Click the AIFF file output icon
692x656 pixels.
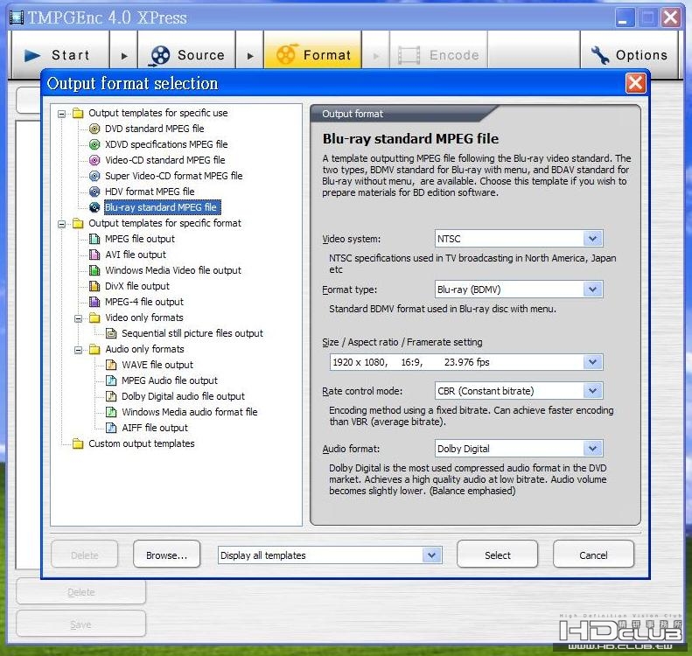[x=111, y=428]
